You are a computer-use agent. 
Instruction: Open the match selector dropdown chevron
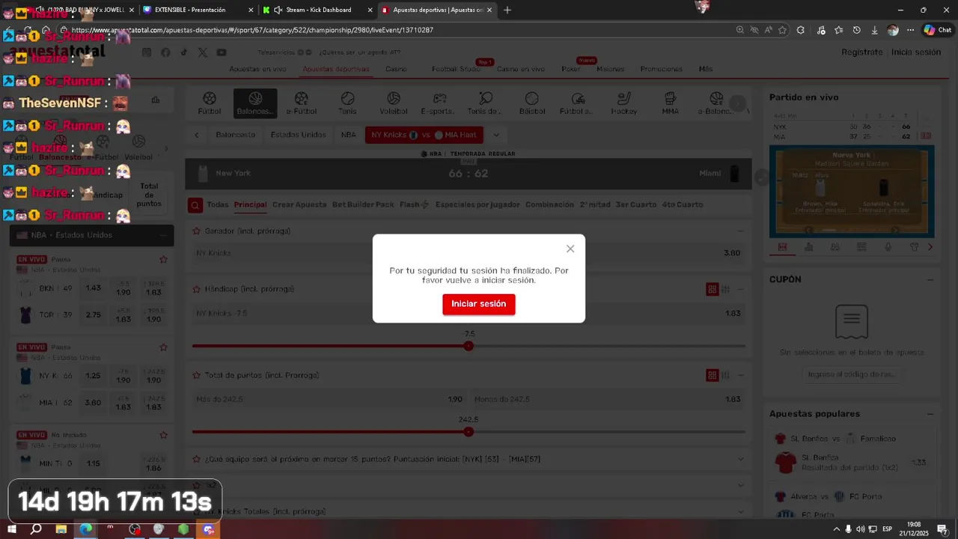click(495, 135)
